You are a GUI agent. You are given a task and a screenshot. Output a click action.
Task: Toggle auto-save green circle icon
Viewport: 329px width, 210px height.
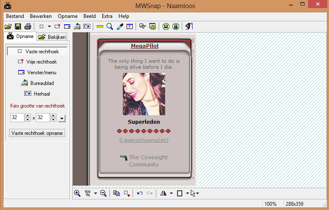[x=166, y=26]
